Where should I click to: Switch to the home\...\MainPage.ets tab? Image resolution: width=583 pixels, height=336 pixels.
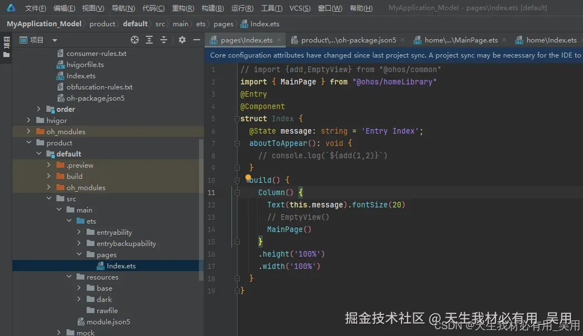461,40
